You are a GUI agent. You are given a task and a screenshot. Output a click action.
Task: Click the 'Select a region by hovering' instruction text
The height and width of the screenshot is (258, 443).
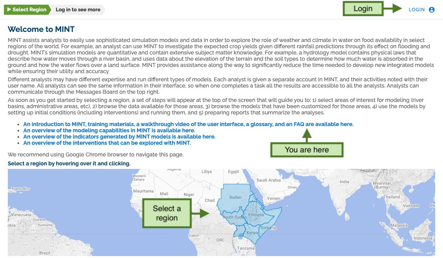(x=69, y=163)
